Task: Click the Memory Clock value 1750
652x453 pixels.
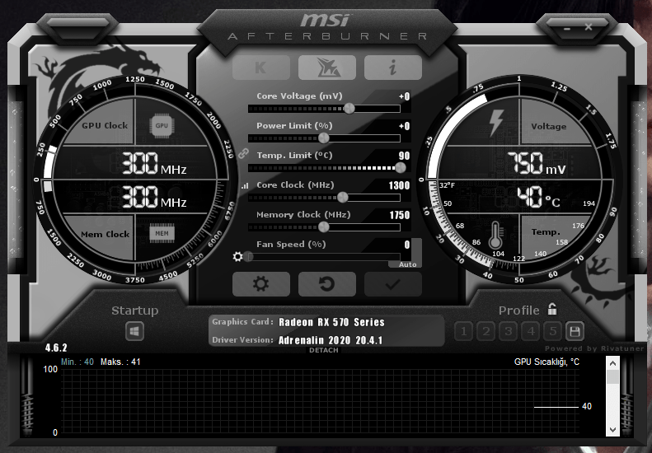Action: pos(400,215)
